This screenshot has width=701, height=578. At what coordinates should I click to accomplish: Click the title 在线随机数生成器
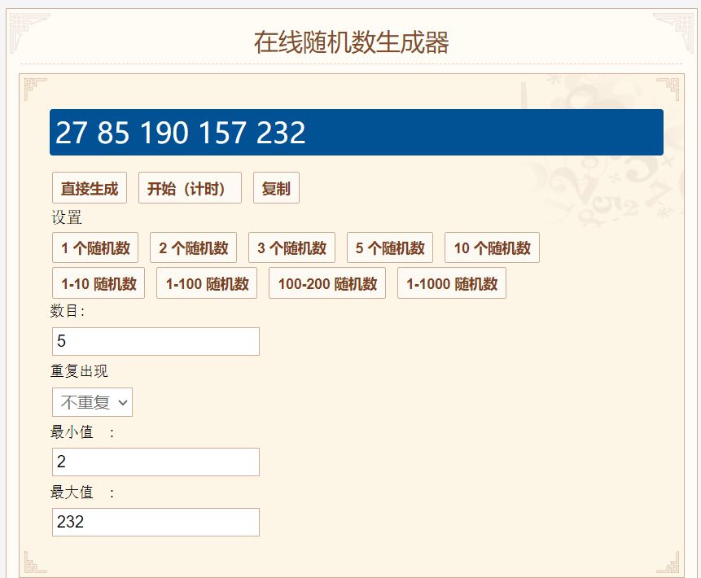[352, 42]
